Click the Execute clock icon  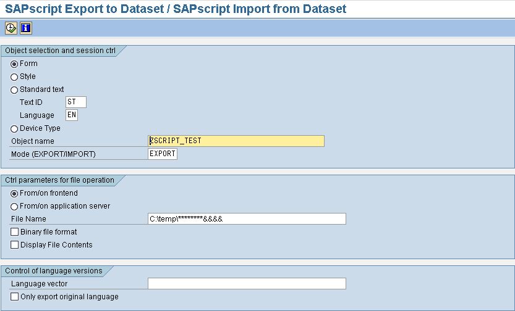pos(11,28)
